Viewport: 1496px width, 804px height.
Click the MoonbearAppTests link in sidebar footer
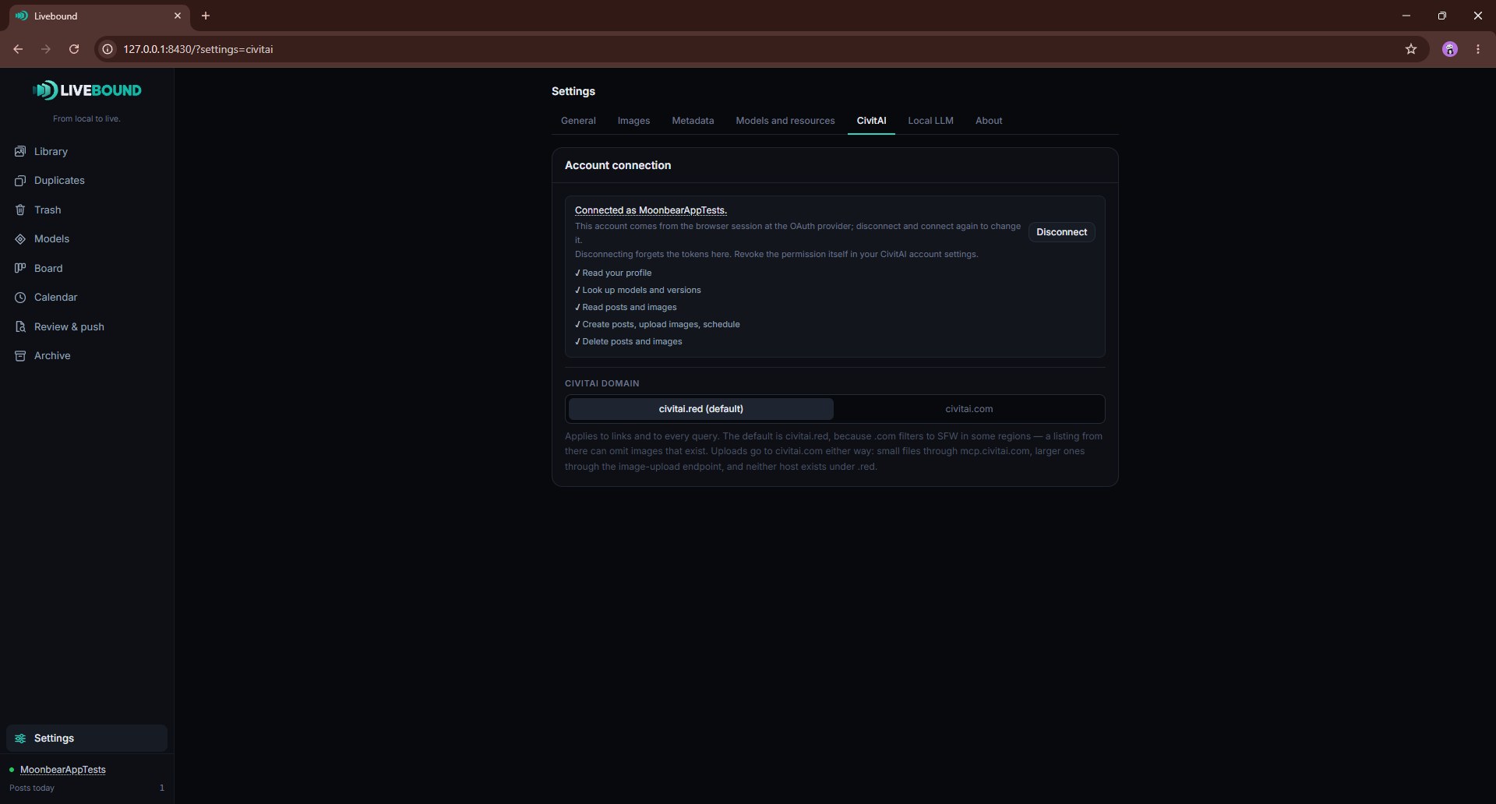coord(63,770)
